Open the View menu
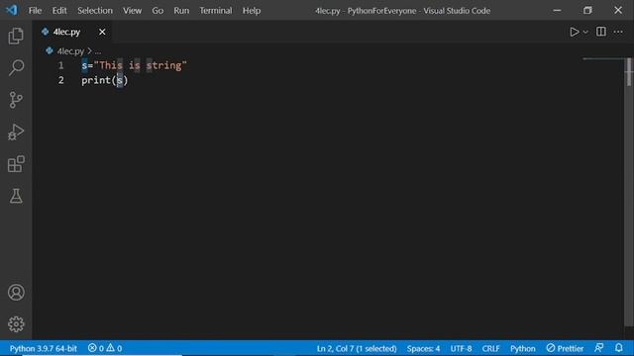634x356 pixels. tap(132, 11)
